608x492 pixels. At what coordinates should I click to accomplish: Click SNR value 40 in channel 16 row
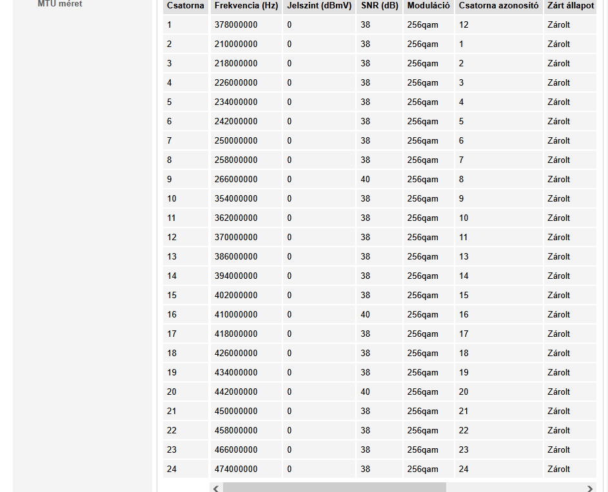(x=366, y=314)
